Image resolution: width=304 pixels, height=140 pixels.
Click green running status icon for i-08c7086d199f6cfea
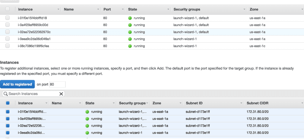[x=130, y=46]
